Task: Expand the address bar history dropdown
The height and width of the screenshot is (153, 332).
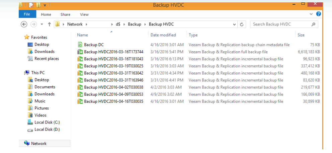Action: click(x=235, y=24)
